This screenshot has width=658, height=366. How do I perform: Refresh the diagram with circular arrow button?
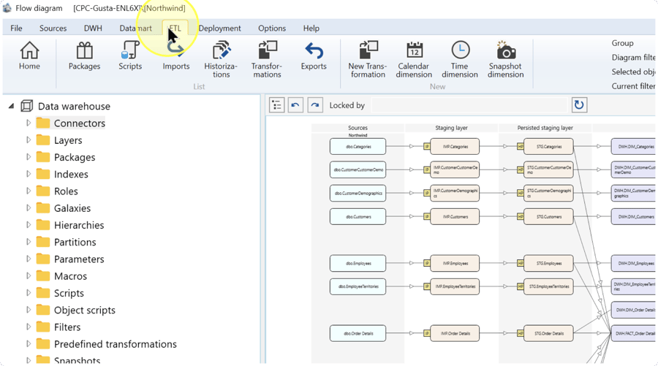pyautogui.click(x=579, y=104)
